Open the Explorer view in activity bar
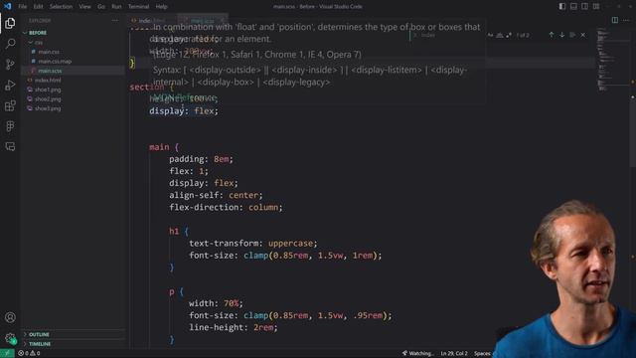This screenshot has height=358, width=636. tap(10, 23)
